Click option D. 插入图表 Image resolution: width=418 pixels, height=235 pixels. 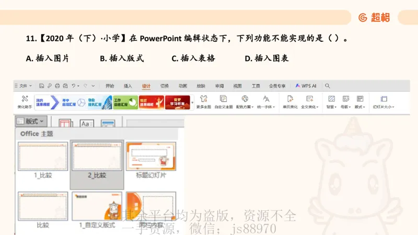[266, 58]
